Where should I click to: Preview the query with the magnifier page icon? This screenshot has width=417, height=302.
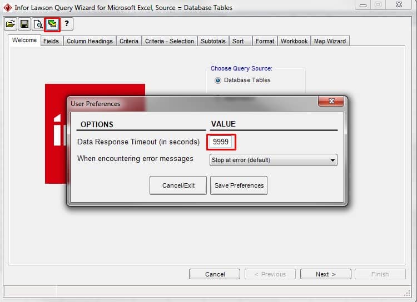(38, 24)
